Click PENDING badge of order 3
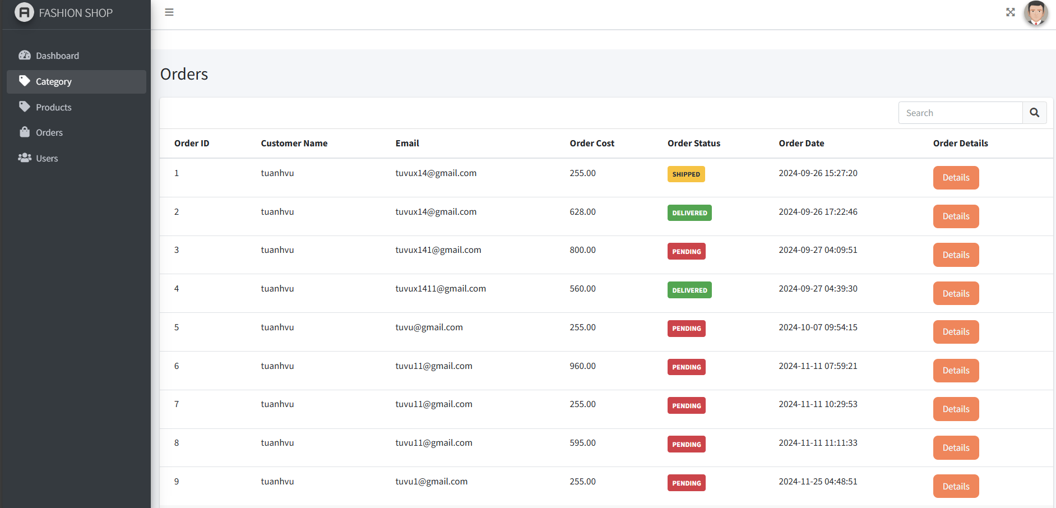The image size is (1056, 508). [687, 252]
